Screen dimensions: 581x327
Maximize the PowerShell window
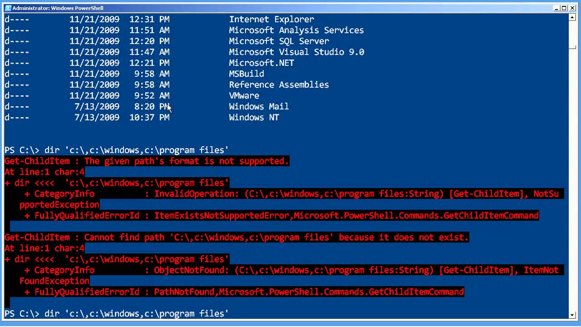(x=564, y=8)
